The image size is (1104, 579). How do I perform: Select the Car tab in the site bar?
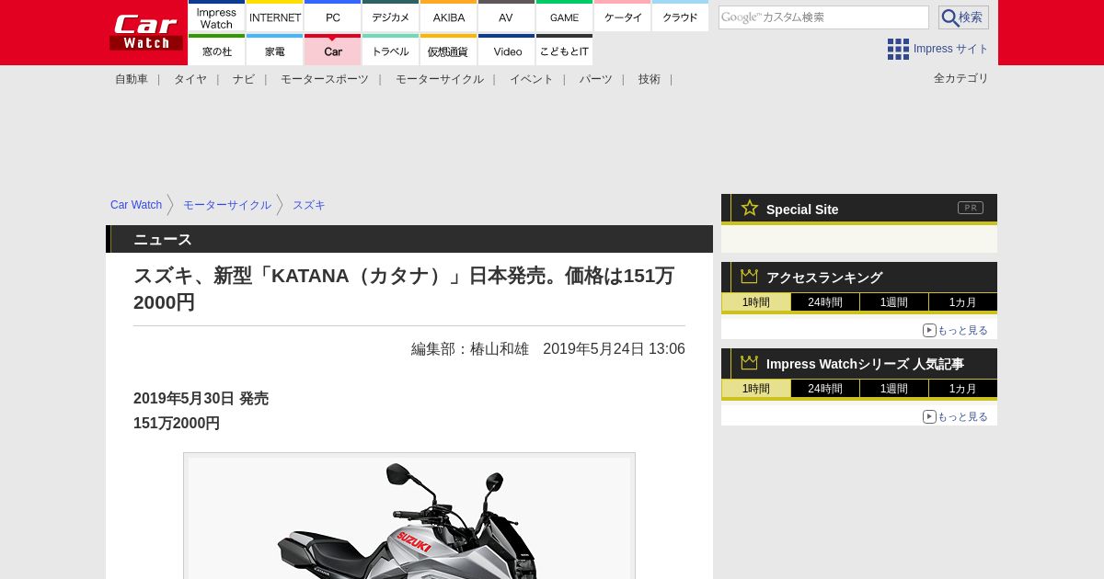(x=332, y=50)
